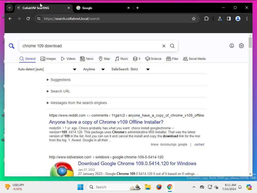Bookmark this page with star icon
The width and height of the screenshot is (257, 193).
click(194, 19)
